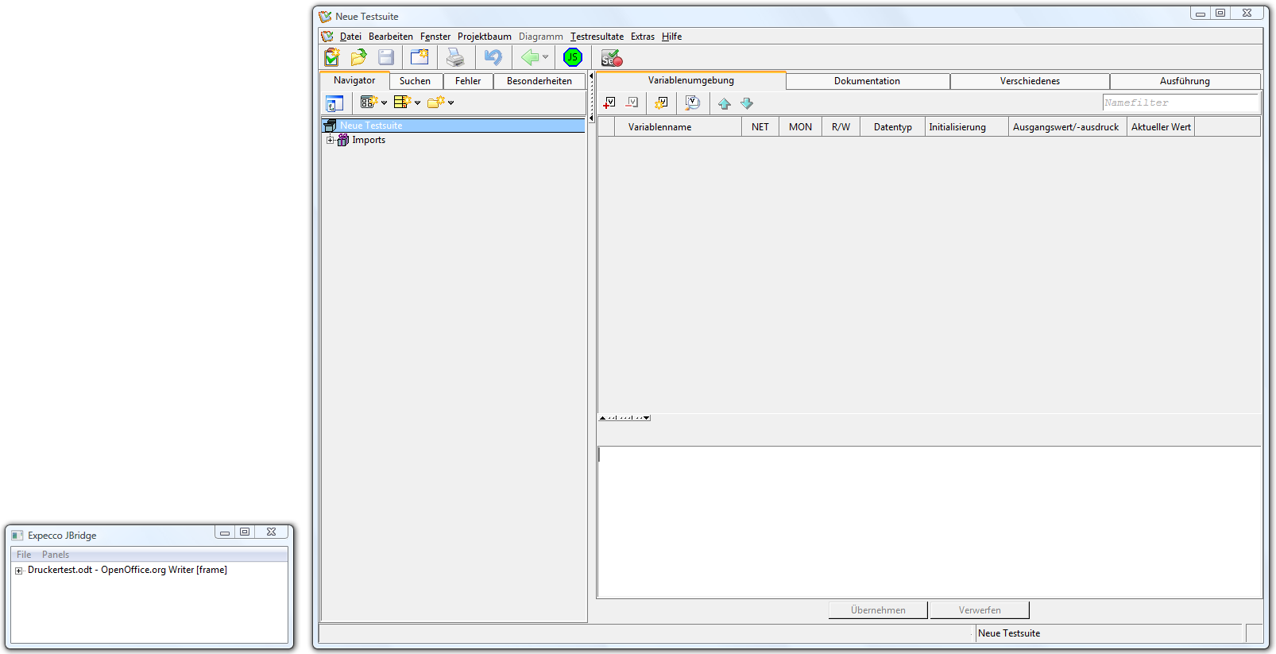Move variable up with the up arrow

click(x=724, y=103)
